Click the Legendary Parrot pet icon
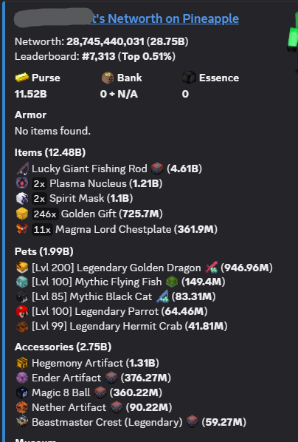298x442 pixels. (x=22, y=311)
